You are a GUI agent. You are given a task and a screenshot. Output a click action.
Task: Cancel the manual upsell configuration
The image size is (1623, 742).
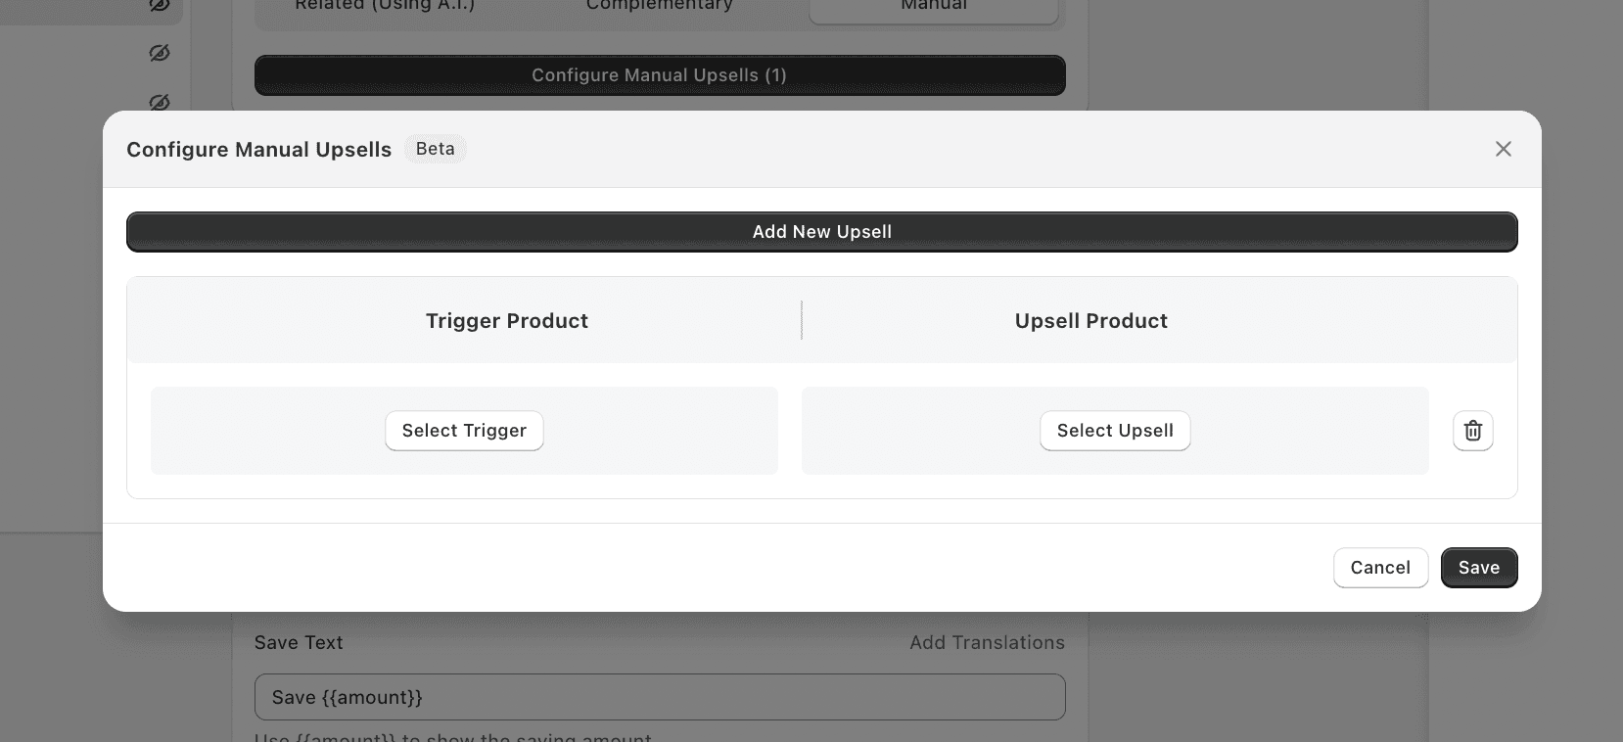(x=1380, y=568)
